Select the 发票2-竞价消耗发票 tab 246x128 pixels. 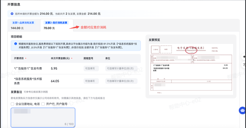tap(56, 25)
